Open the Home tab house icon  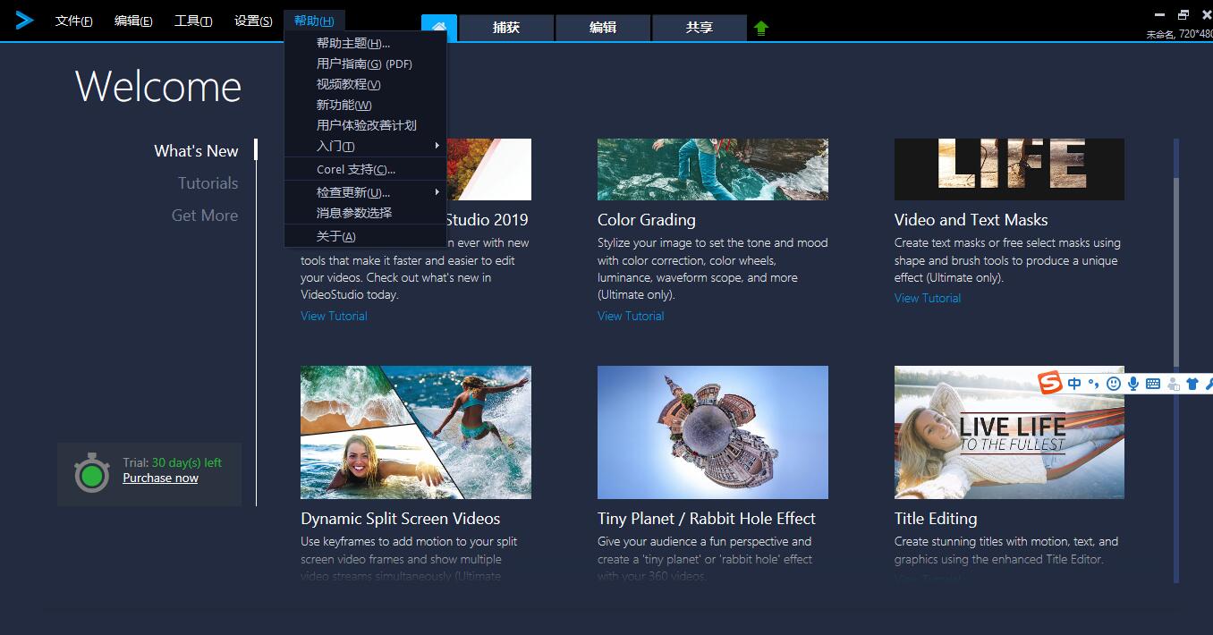pos(439,28)
